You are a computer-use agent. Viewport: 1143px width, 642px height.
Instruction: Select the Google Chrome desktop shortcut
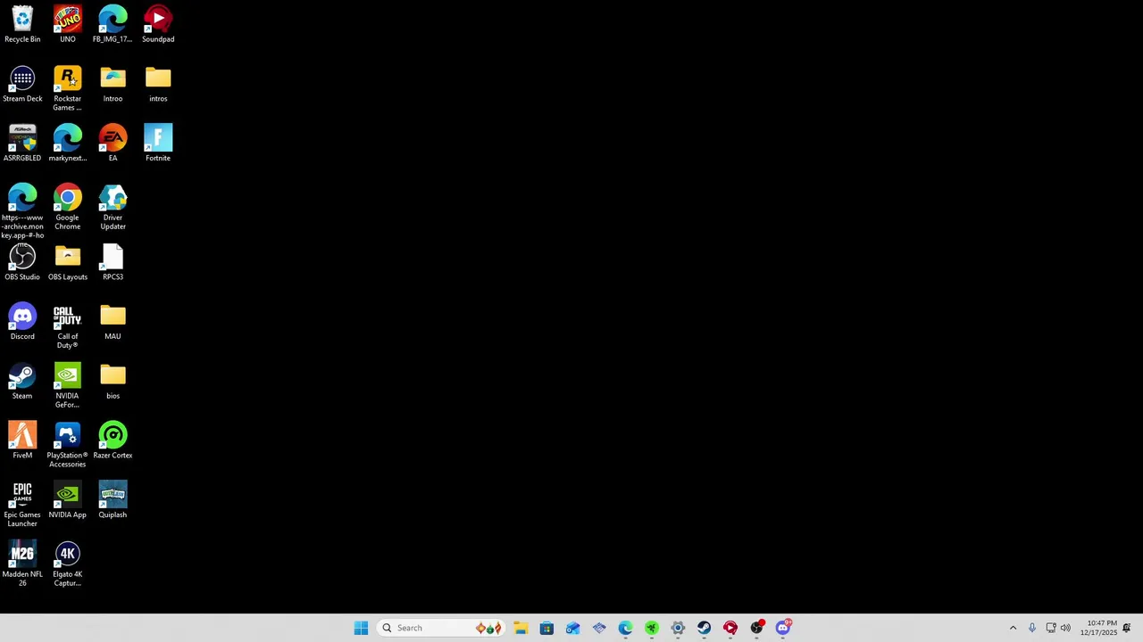(67, 207)
